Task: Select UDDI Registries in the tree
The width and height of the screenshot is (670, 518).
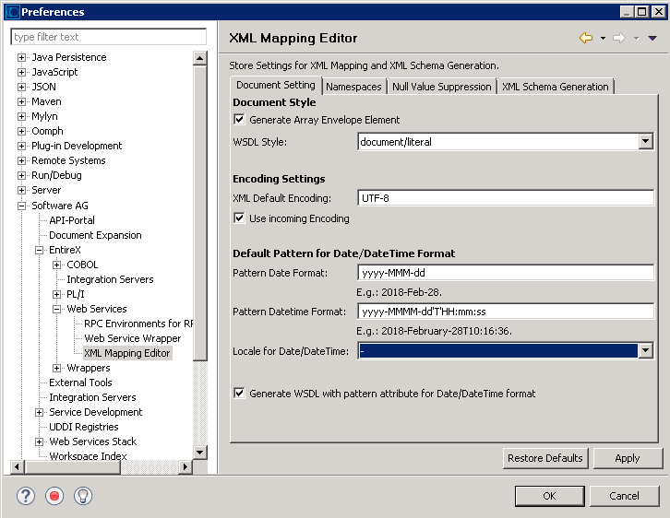Action: coord(84,427)
